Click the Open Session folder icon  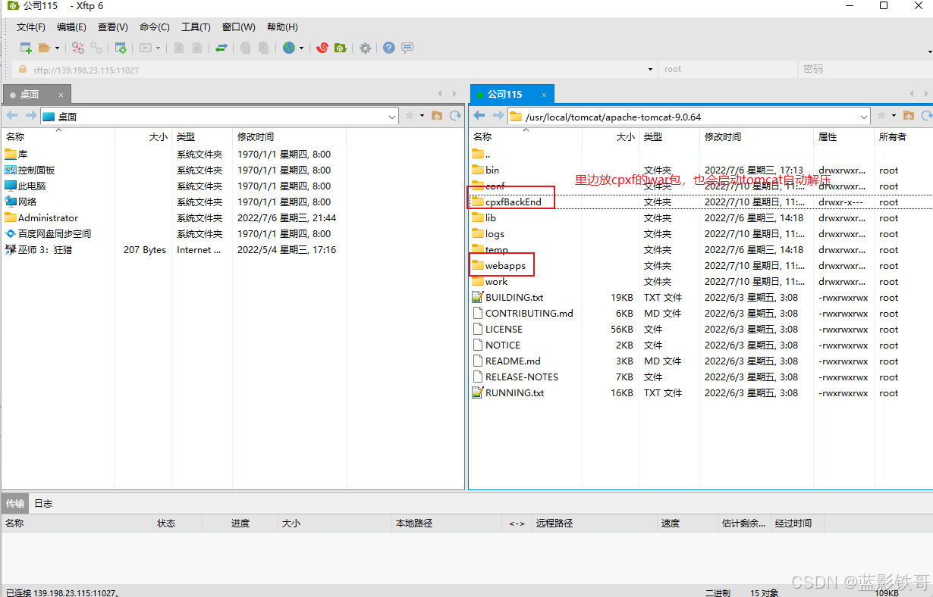tap(45, 48)
